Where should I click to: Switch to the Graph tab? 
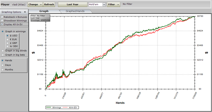[x=44, y=11]
